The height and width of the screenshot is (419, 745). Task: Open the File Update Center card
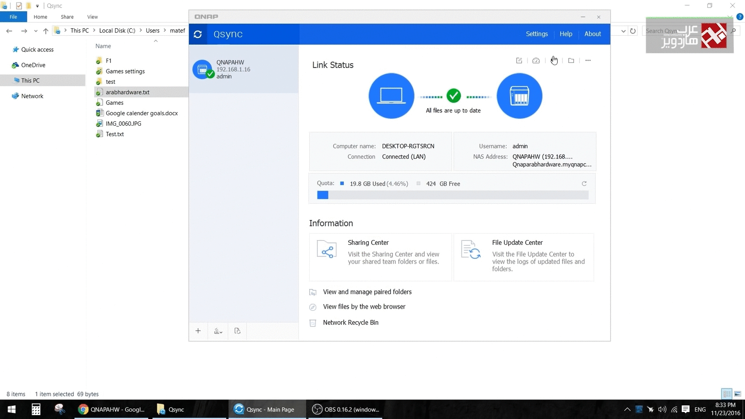click(x=524, y=257)
